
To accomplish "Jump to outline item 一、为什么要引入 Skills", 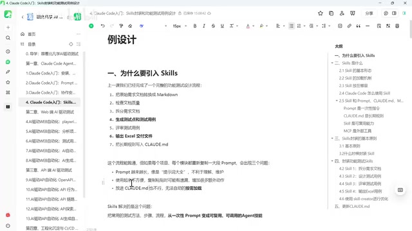I will (355, 56).
